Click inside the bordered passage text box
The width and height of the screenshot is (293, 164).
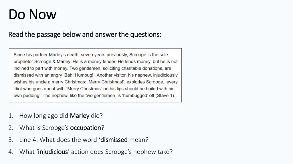(x=95, y=75)
